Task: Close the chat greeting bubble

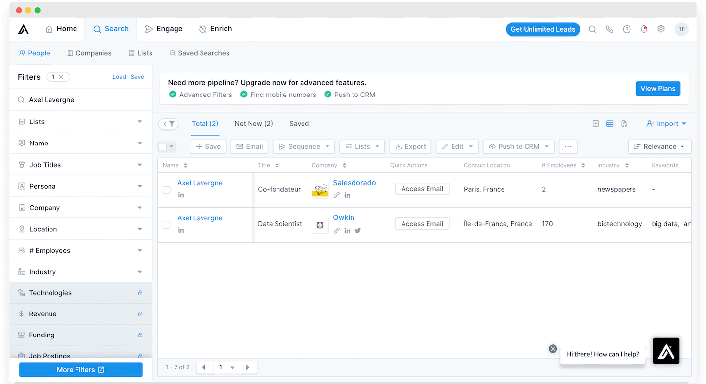Action: click(553, 349)
